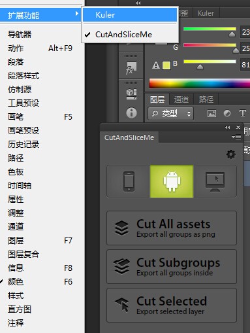Open the 3D panel icon in dock
The width and height of the screenshot is (250, 333).
[x=131, y=94]
